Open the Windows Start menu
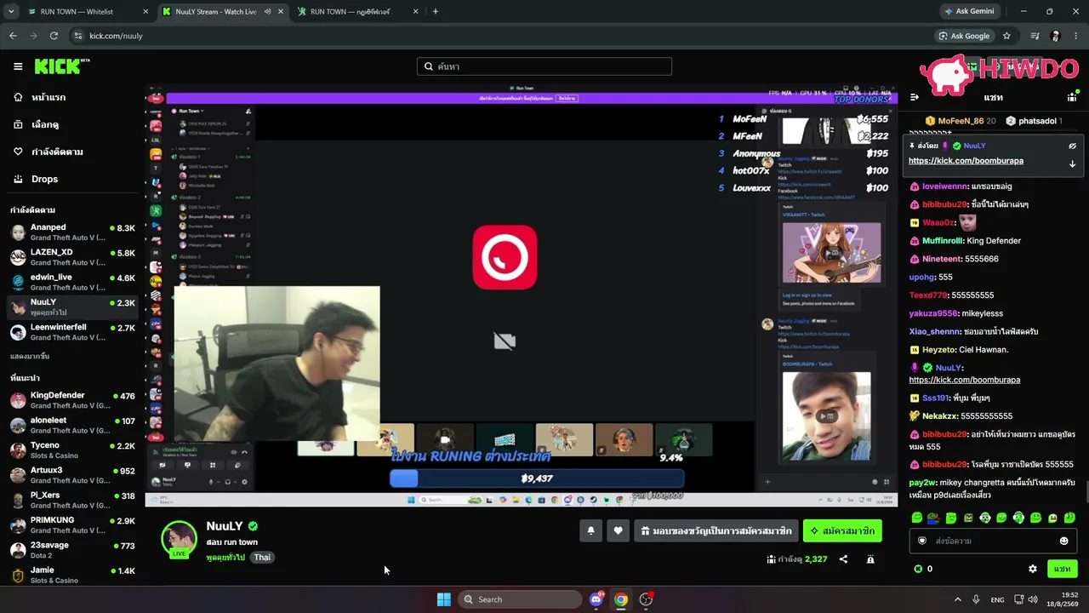The width and height of the screenshot is (1089, 613). [443, 599]
